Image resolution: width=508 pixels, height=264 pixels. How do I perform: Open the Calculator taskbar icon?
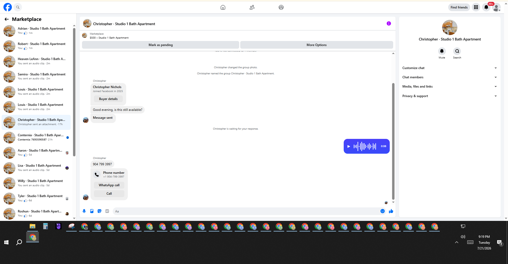tap(46, 226)
